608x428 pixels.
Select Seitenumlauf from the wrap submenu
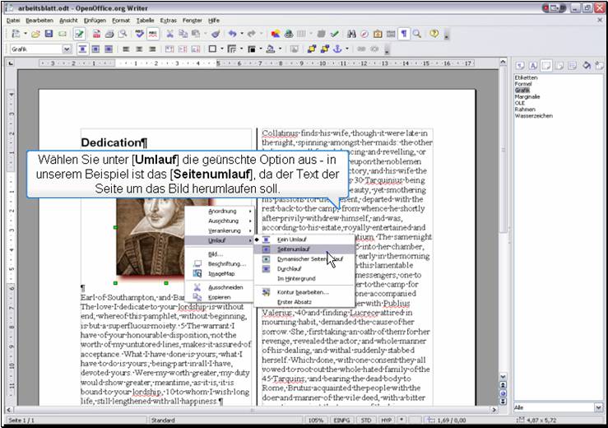coord(295,249)
